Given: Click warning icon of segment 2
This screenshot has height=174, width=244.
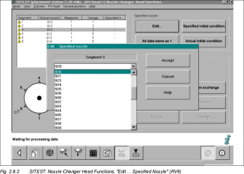Looking at the screenshot, I should [19, 26].
